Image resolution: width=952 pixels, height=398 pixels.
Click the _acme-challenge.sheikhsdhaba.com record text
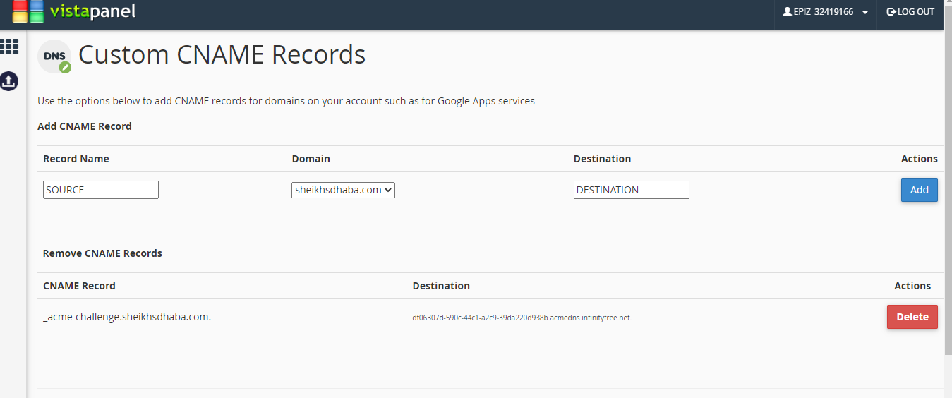point(127,317)
